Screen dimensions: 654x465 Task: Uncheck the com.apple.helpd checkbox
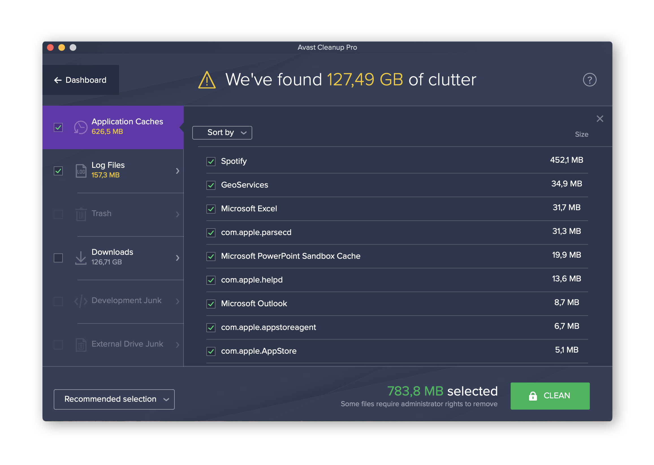(211, 280)
